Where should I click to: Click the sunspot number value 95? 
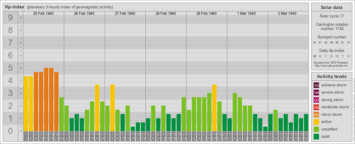[x=337, y=43]
